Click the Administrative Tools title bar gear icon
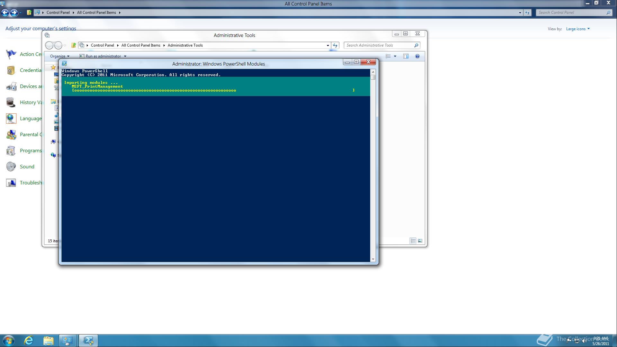 tap(47, 35)
